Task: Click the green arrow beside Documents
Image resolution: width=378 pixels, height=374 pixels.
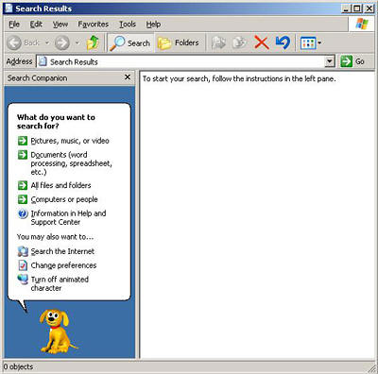Action: (23, 155)
